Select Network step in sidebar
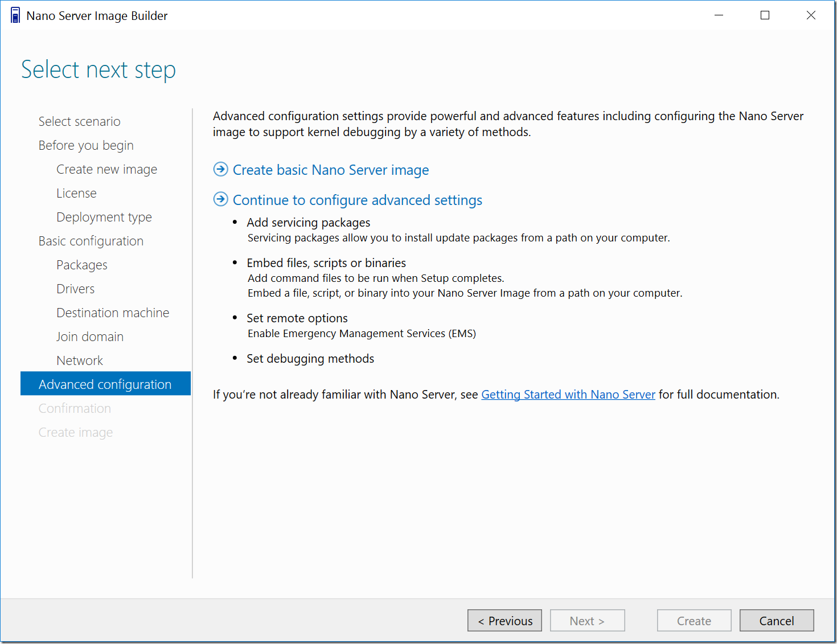Viewport: 837px width, 644px height. point(80,360)
